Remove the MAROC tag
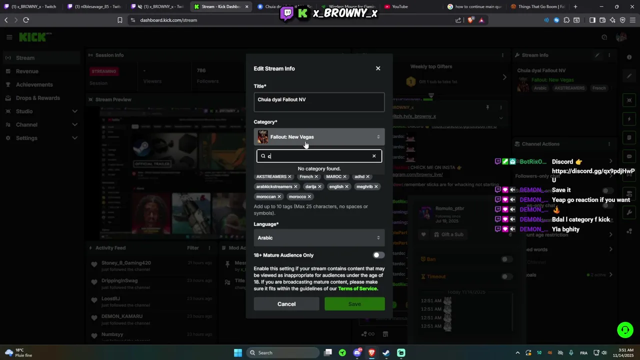Image resolution: width=640 pixels, height=360 pixels. (344, 176)
